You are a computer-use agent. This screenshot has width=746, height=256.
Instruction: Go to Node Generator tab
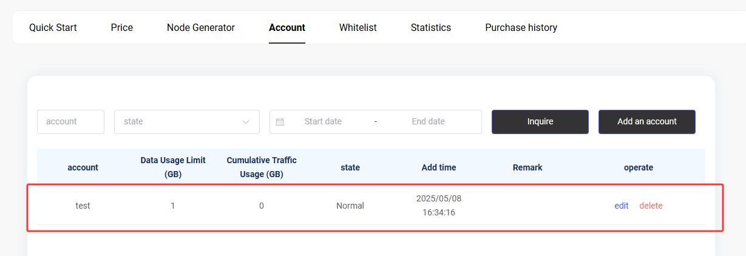[201, 27]
